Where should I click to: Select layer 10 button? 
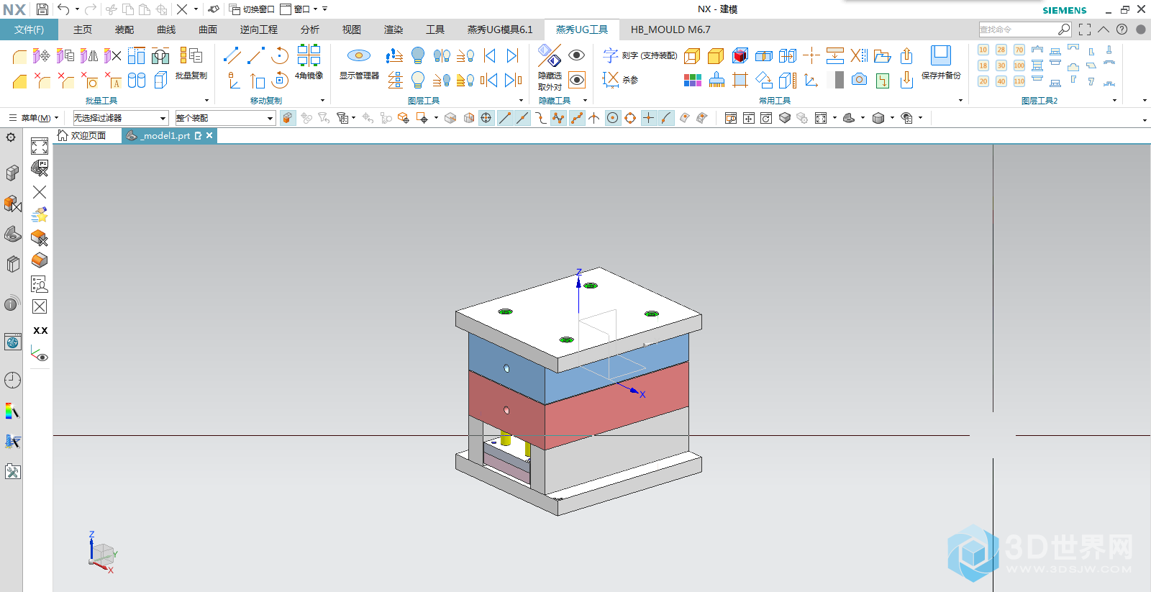[x=983, y=50]
